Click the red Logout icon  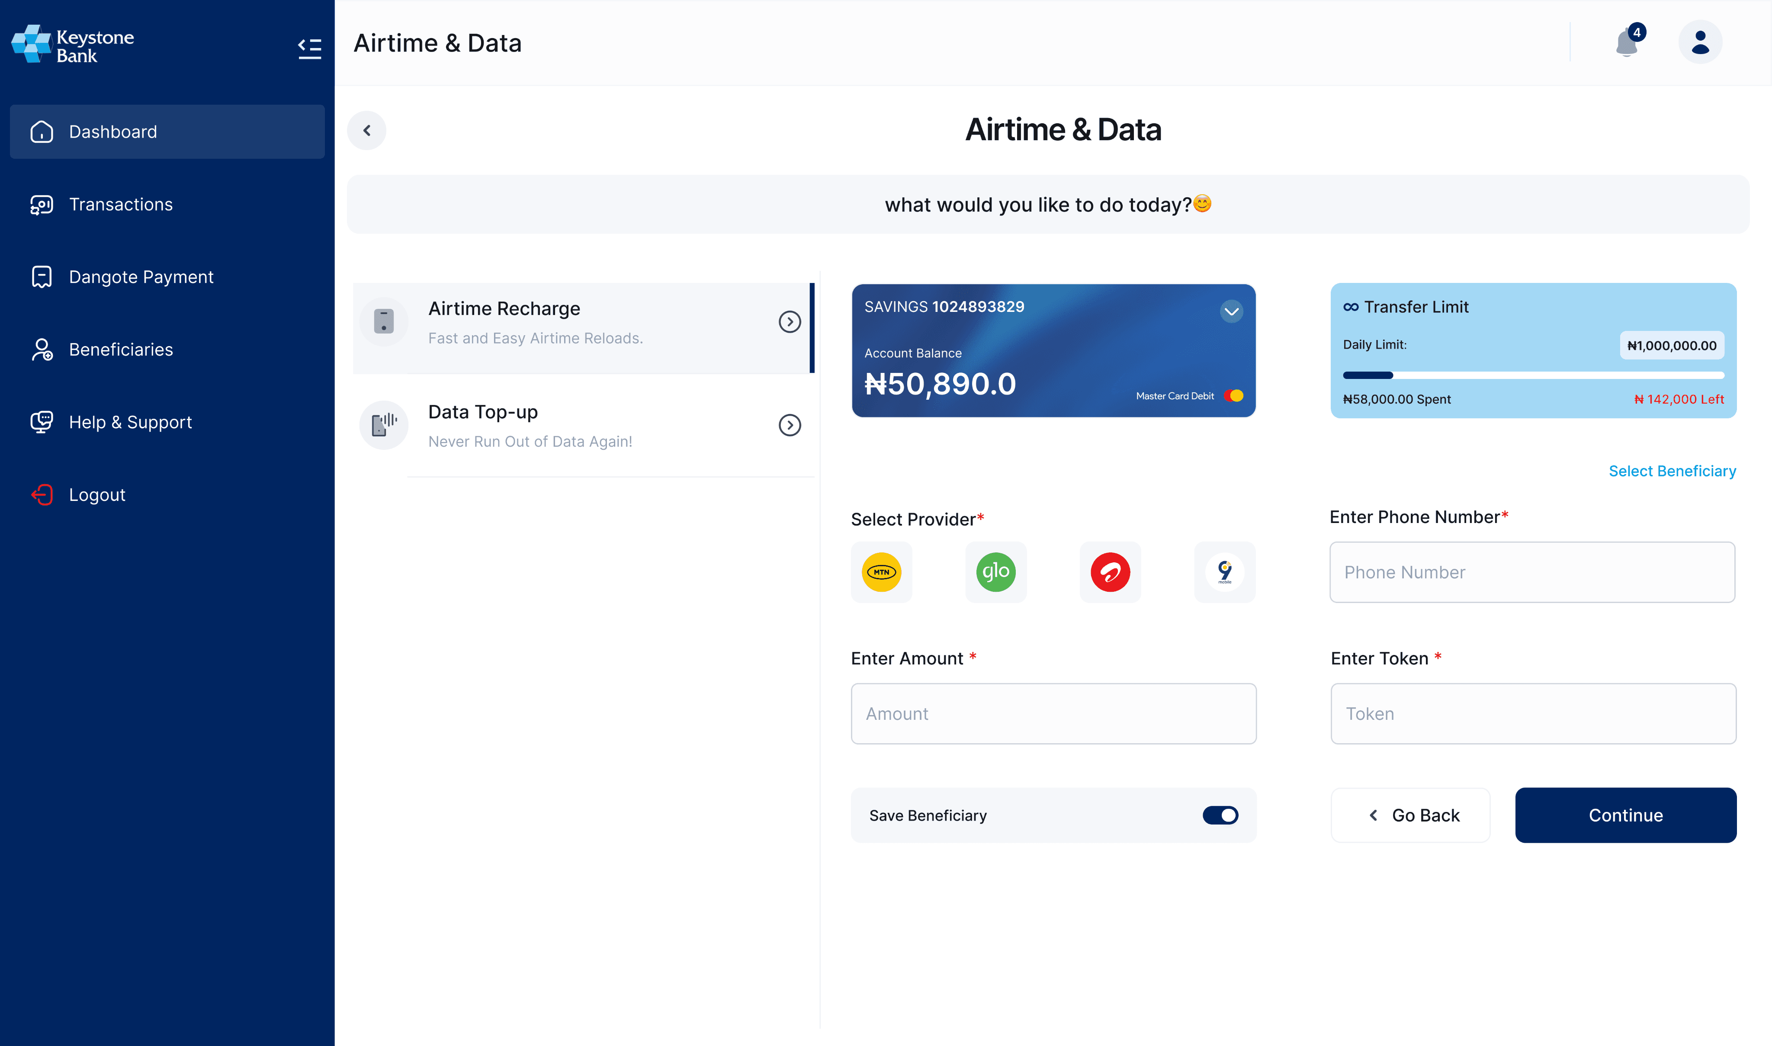click(x=42, y=495)
